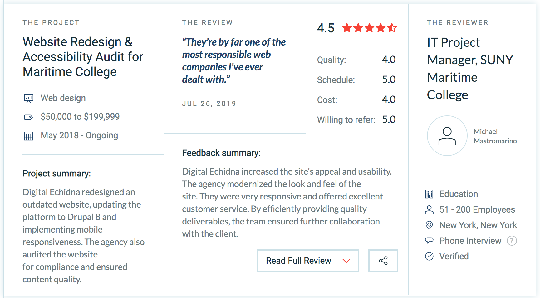This screenshot has height=298, width=540.
Task: Click the Education building icon
Action: 429,194
